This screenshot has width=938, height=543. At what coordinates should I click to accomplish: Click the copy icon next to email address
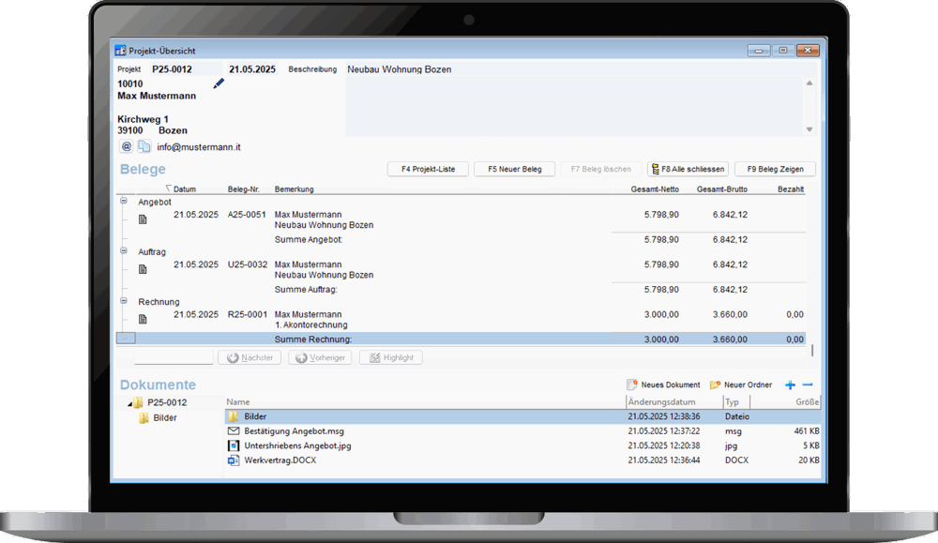(144, 147)
